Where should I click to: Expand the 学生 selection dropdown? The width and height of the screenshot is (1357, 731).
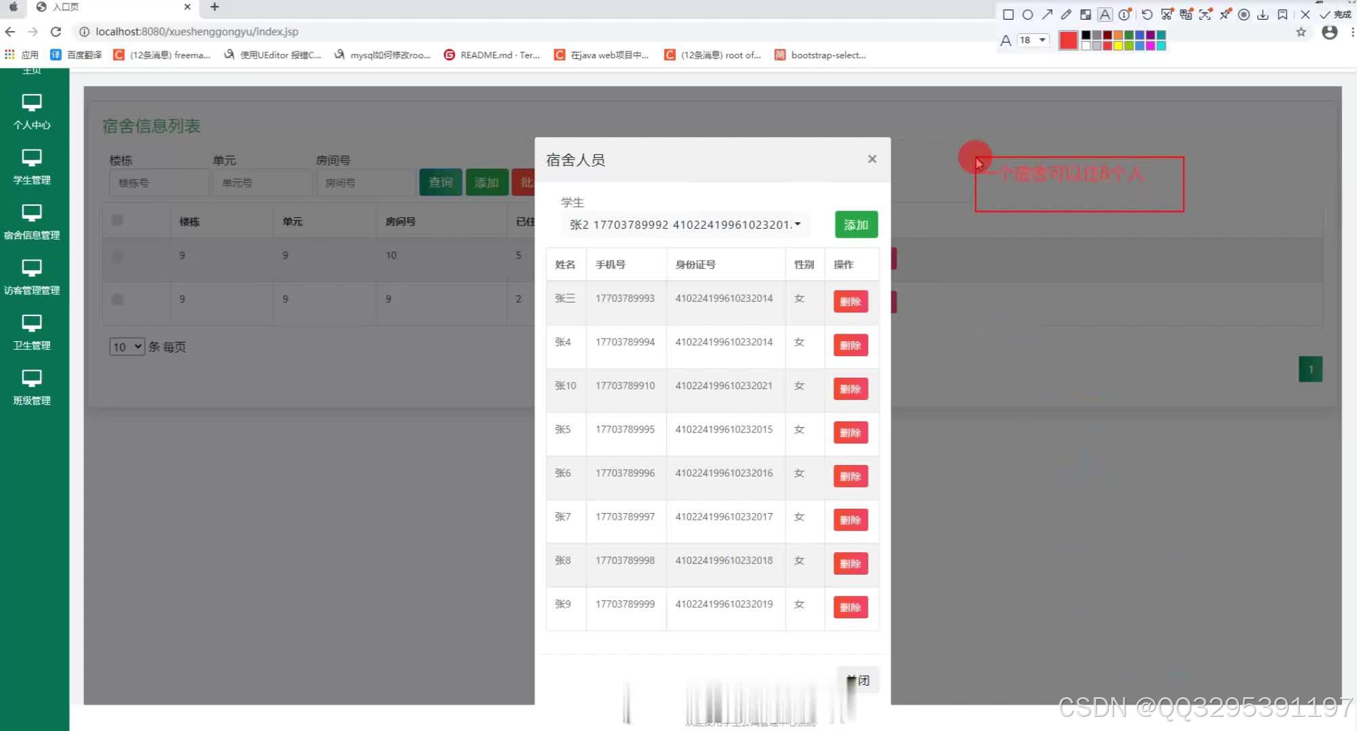[685, 225]
